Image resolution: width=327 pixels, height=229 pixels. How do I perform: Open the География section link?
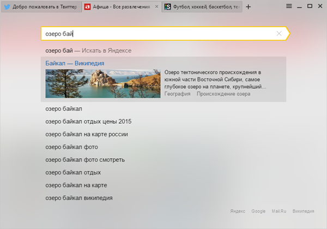click(177, 94)
